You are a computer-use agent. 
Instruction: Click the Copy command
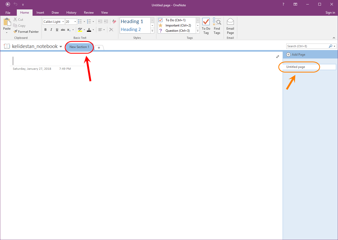click(19, 26)
